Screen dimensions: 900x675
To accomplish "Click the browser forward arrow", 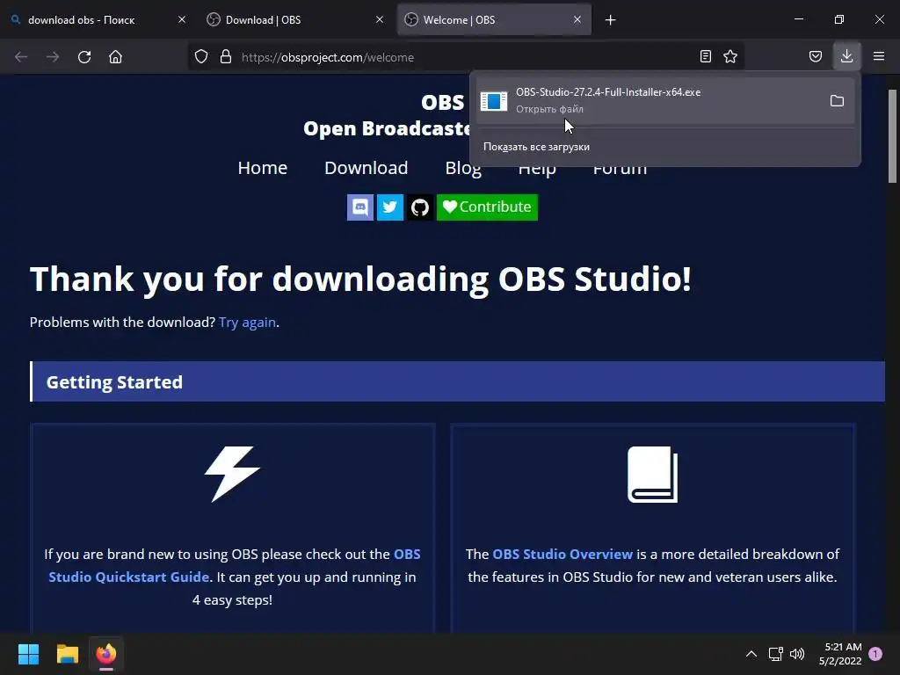I will click(53, 57).
